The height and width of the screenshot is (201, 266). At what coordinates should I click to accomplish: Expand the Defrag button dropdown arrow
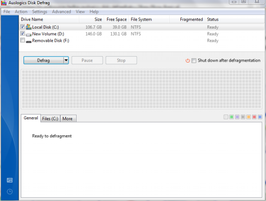tap(66, 60)
